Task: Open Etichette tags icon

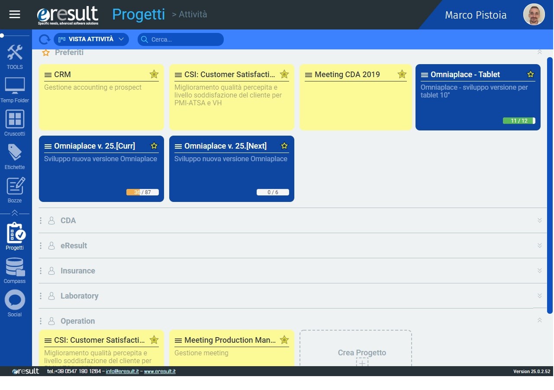Action: pos(15,156)
